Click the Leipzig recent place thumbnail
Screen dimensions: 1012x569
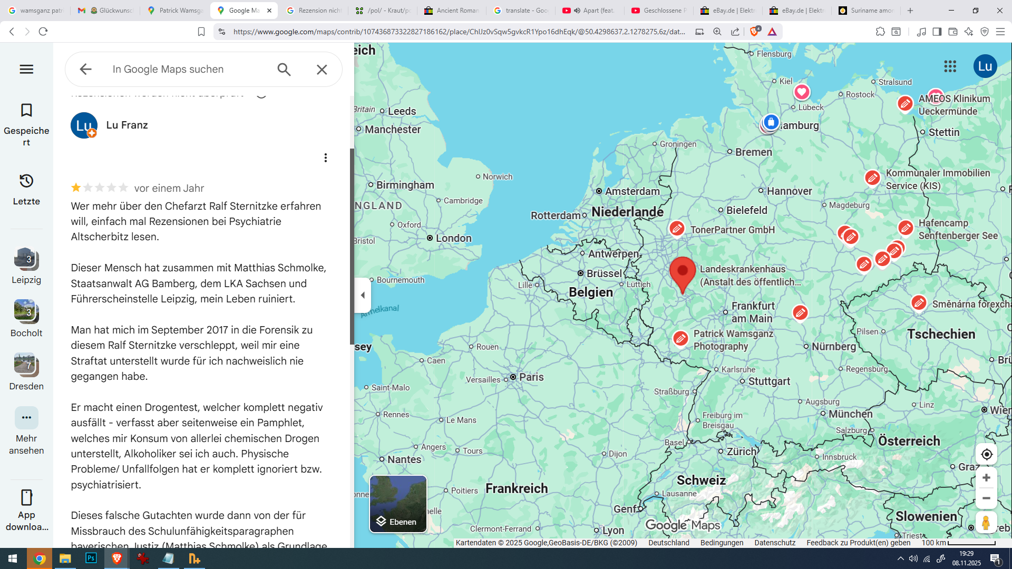coord(26,259)
